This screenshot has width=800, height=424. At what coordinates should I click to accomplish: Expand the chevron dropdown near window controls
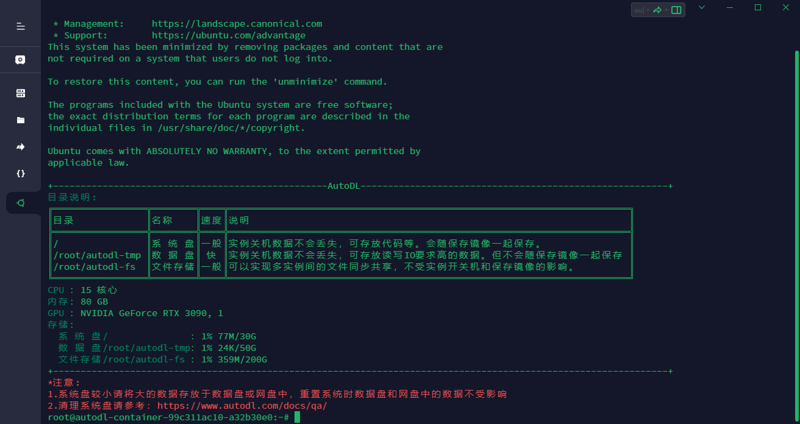tap(702, 7)
